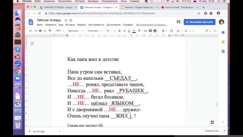Reload the page
The image size is (243, 137).
point(39,13)
